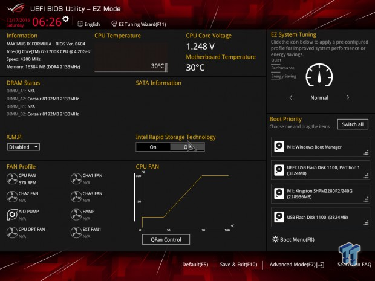This screenshot has height=281, width=375.
Task: Click the Kingston SHPM2280P2 disk icon
Action: [x=279, y=193]
